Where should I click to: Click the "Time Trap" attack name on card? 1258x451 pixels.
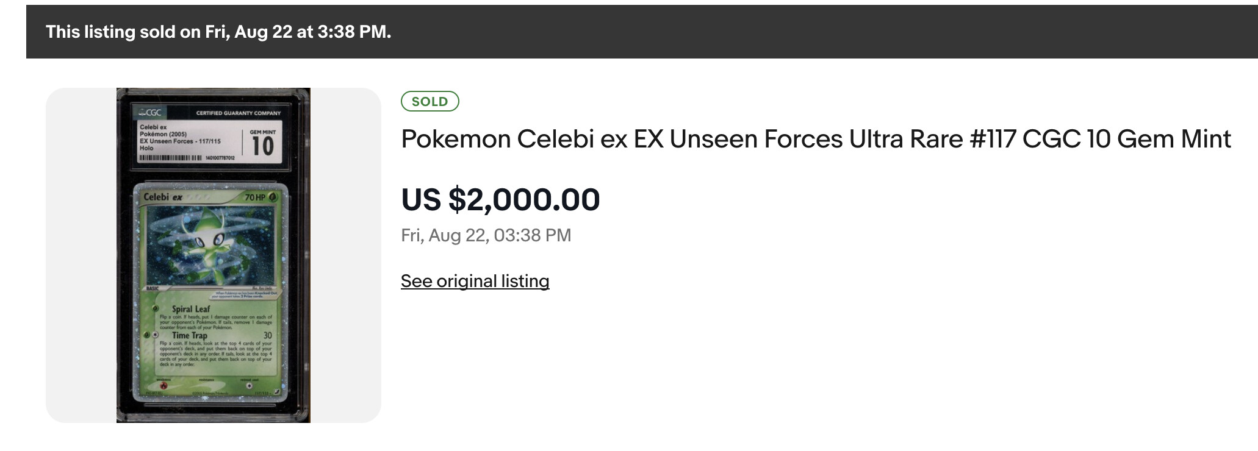pyautogui.click(x=189, y=335)
